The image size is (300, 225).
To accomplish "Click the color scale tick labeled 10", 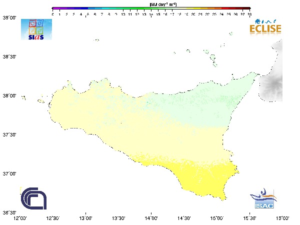I will (123, 14).
